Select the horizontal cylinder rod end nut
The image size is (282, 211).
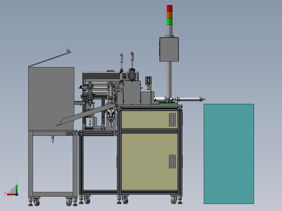(201, 99)
